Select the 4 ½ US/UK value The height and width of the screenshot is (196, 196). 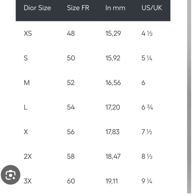(x=147, y=33)
